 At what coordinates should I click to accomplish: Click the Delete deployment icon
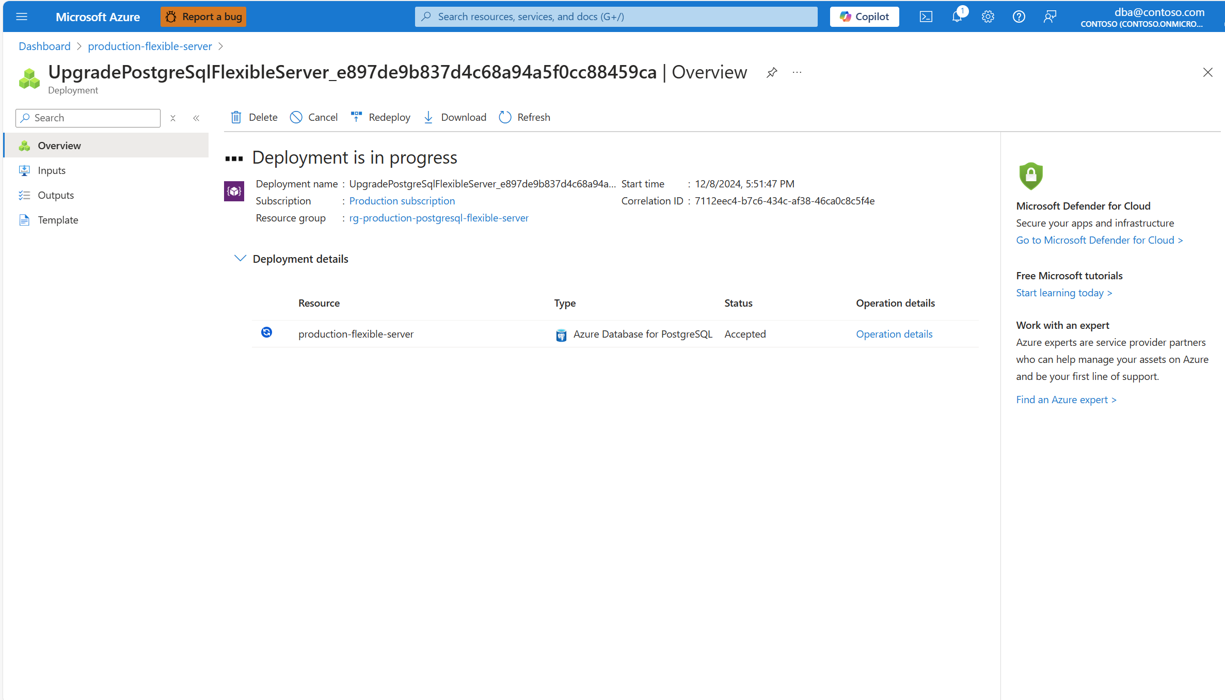[x=236, y=117]
